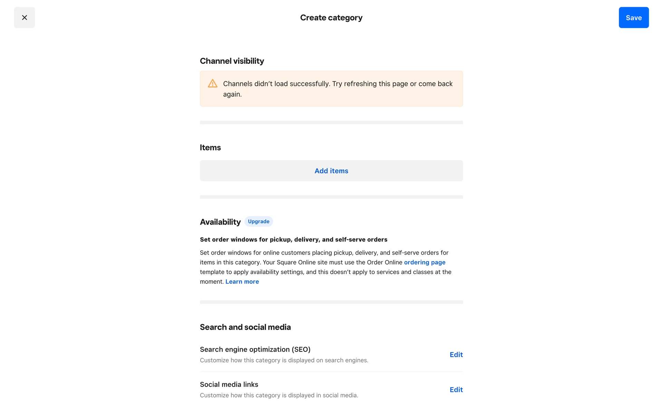Image resolution: width=663 pixels, height=414 pixels.
Task: Click the Social media links label
Action: point(229,384)
